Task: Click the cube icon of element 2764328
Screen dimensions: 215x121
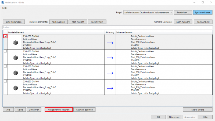Action: (x=16, y=72)
